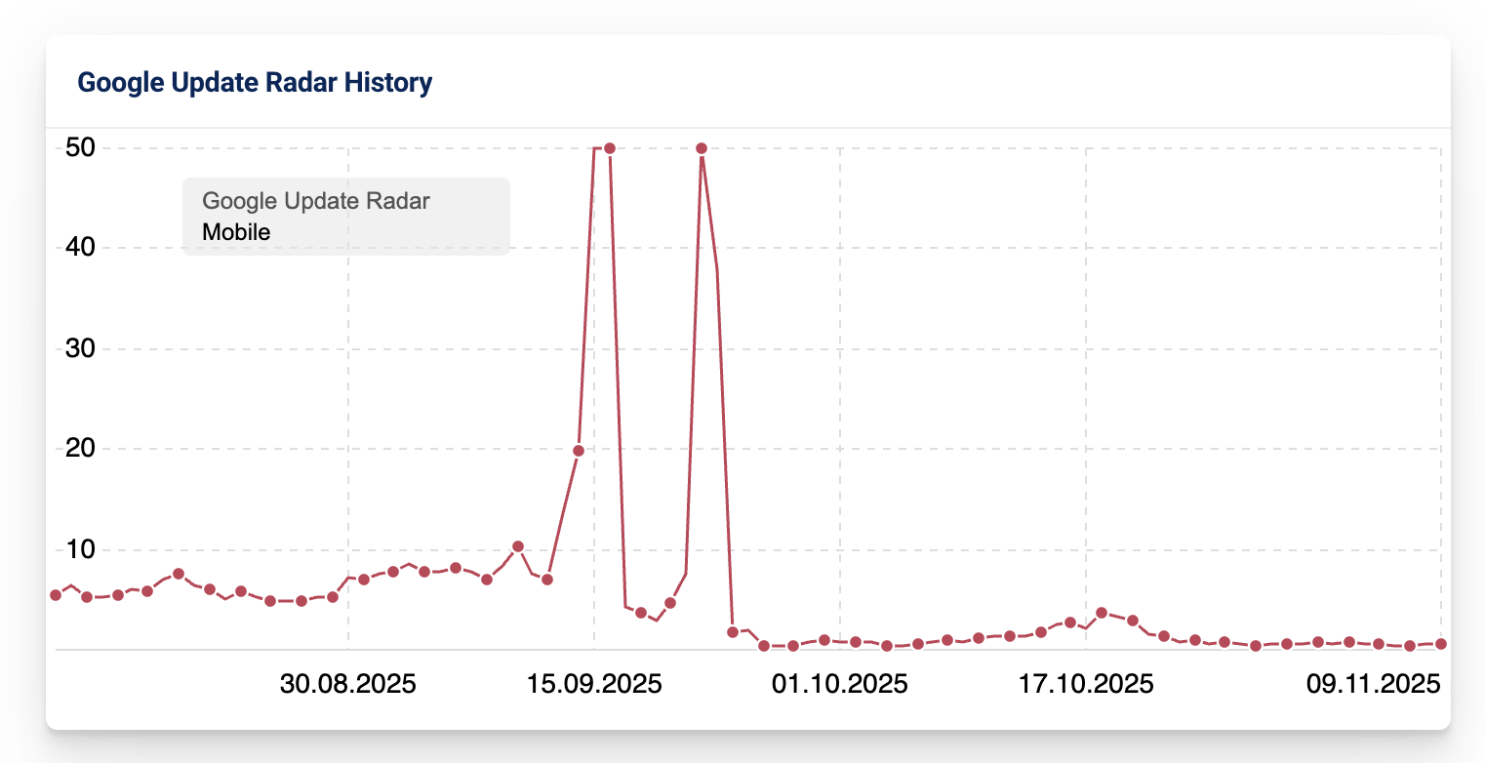
Task: Click the 30 y-axis label
Action: 79,349
